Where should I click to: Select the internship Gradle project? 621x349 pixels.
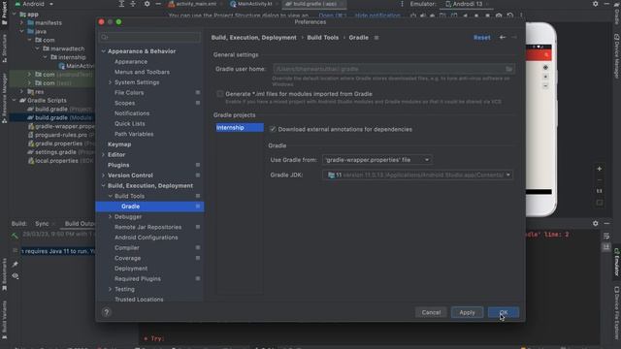coord(240,127)
